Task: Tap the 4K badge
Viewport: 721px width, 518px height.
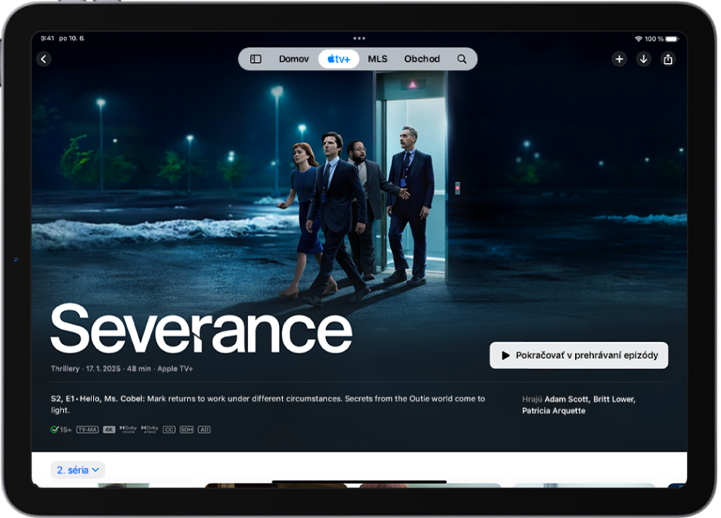Action: (109, 429)
